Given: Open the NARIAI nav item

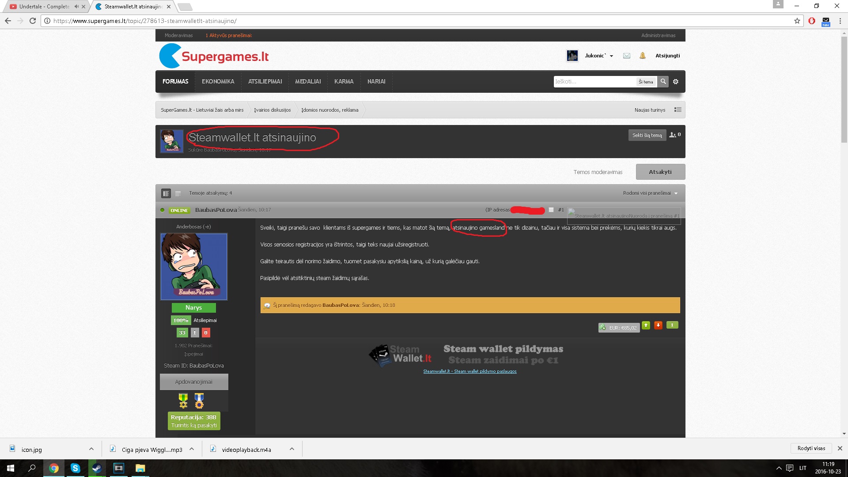Looking at the screenshot, I should pos(376,82).
